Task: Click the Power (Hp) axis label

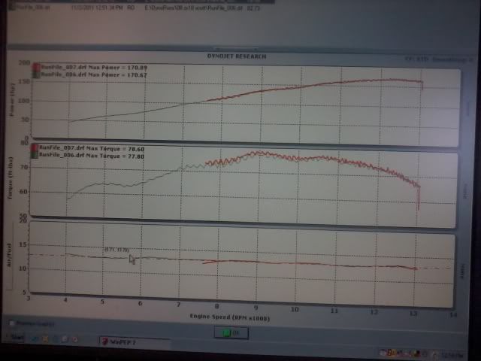Action: (x=11, y=105)
